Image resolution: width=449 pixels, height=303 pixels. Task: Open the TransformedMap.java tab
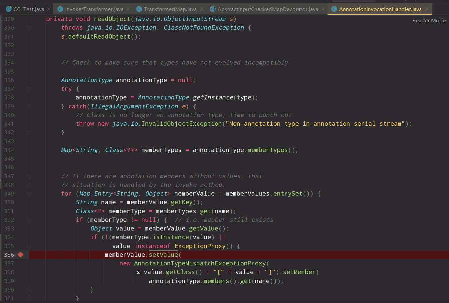click(x=170, y=9)
